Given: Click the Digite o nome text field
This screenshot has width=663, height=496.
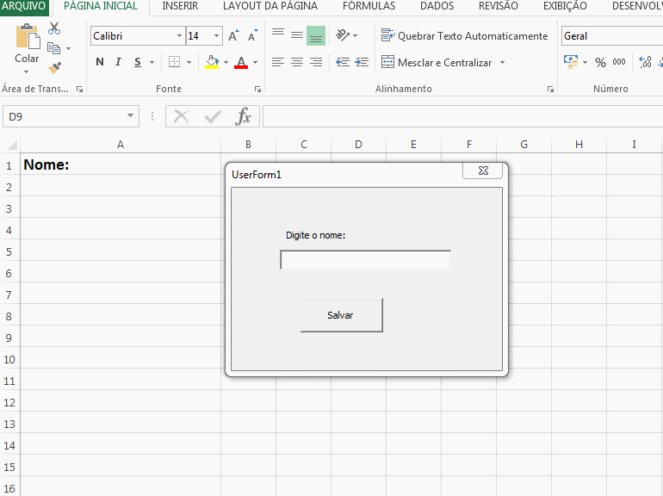Looking at the screenshot, I should click(365, 260).
